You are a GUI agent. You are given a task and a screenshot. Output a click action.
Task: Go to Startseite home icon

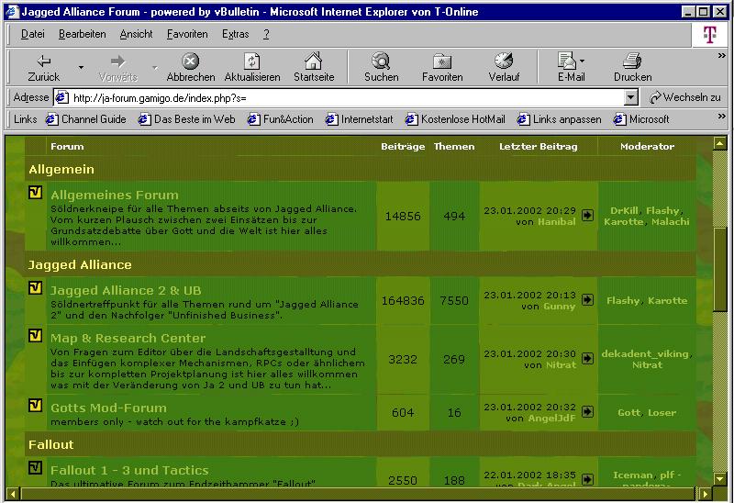pos(313,61)
